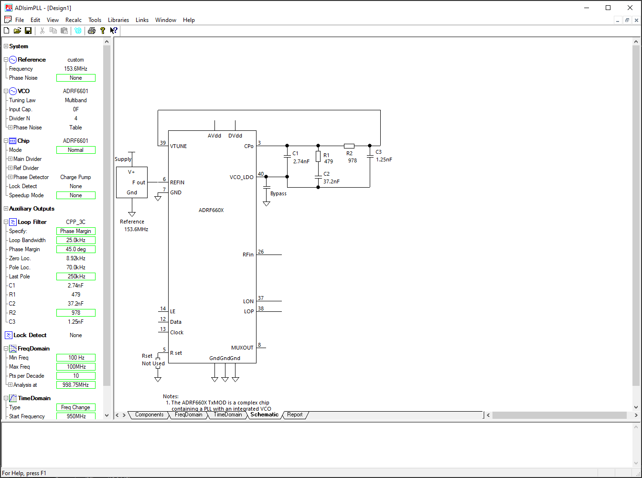Edit the Last Pole 250kHz field
Screen dimensions: 642x478
76,276
